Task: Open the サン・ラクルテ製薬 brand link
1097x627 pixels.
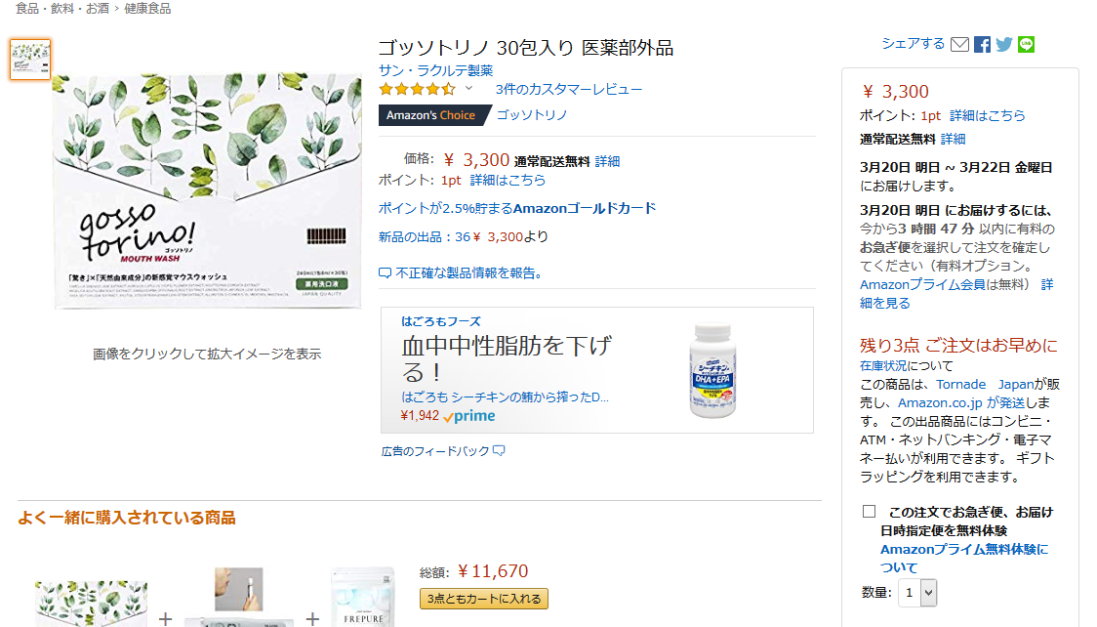Action: pyautogui.click(x=435, y=70)
